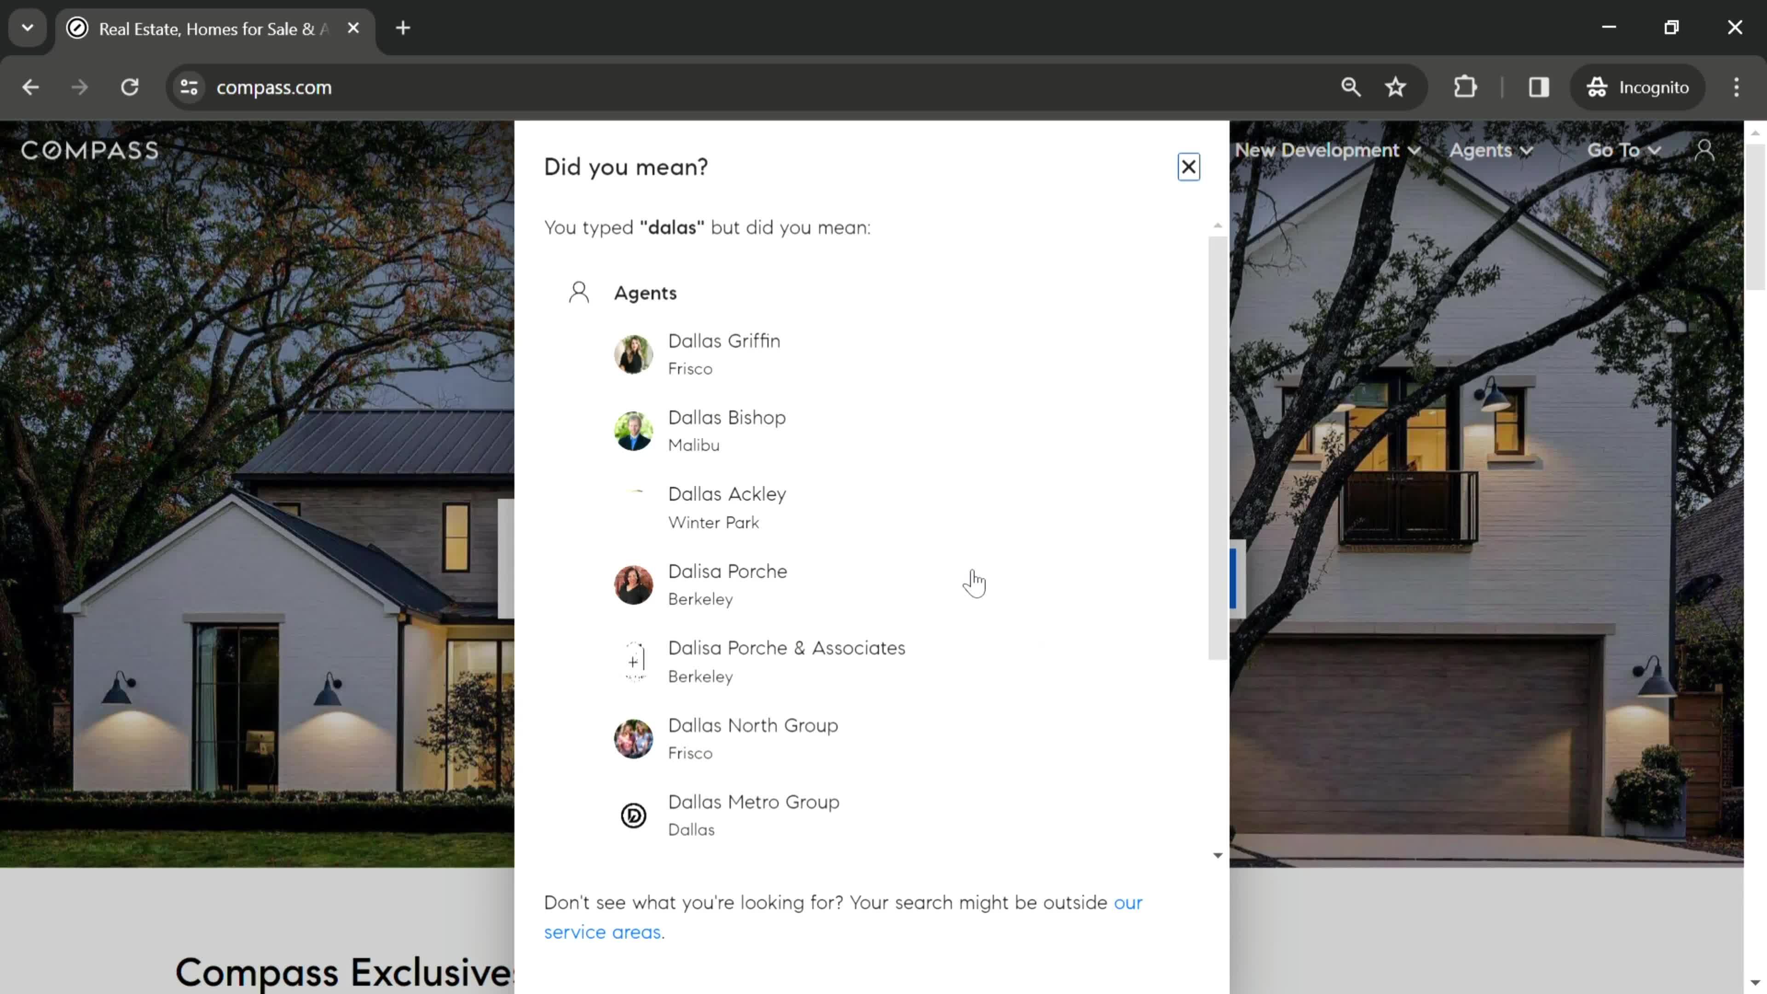The image size is (1767, 994).
Task: Open the tab search dropdown
Action: point(28,28)
